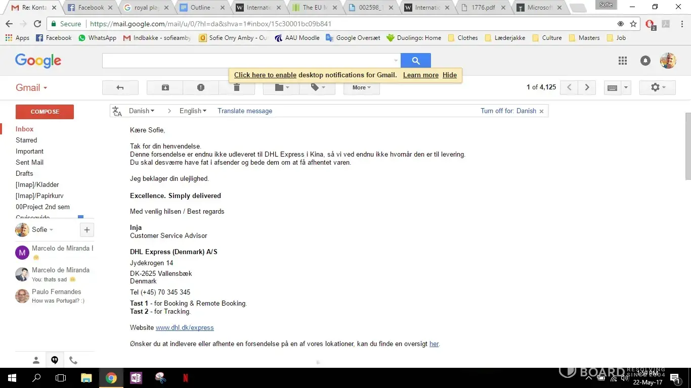Open OneNote from the taskbar
The image size is (691, 388).
click(136, 378)
